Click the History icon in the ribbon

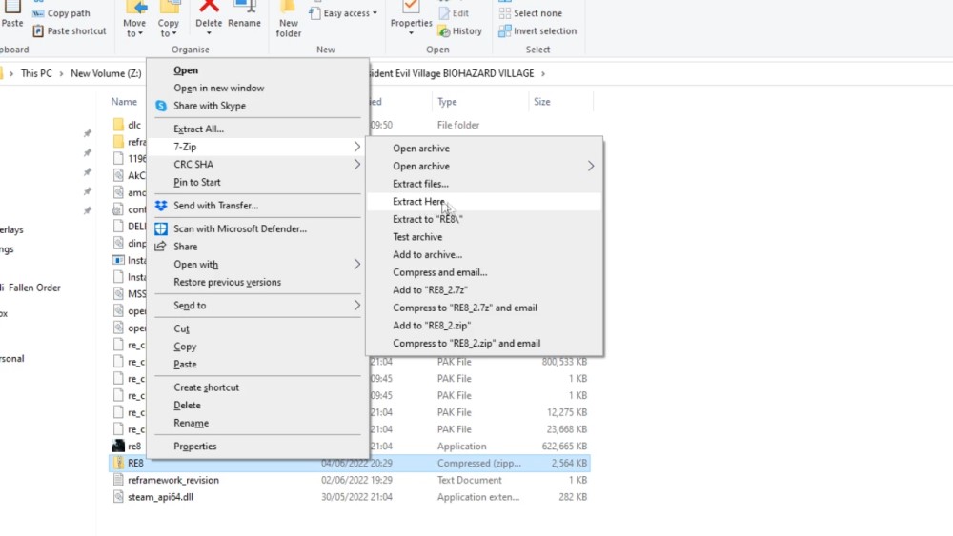(x=445, y=30)
